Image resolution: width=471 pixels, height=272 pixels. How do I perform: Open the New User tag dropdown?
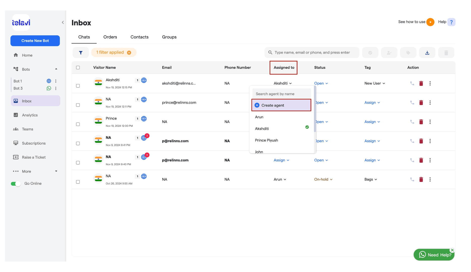click(x=375, y=83)
